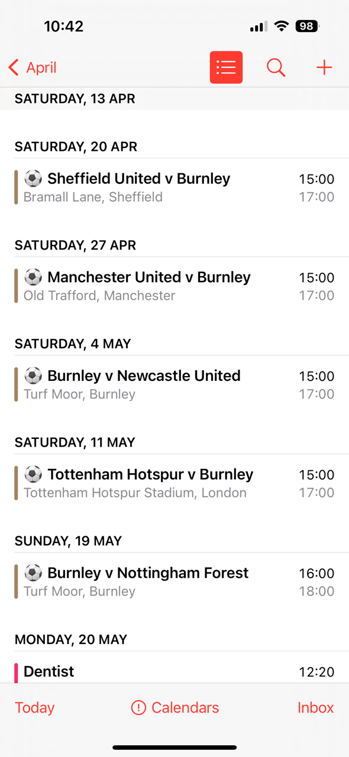Image resolution: width=349 pixels, height=757 pixels.
Task: Open the search magnifier icon
Action: 276,67
